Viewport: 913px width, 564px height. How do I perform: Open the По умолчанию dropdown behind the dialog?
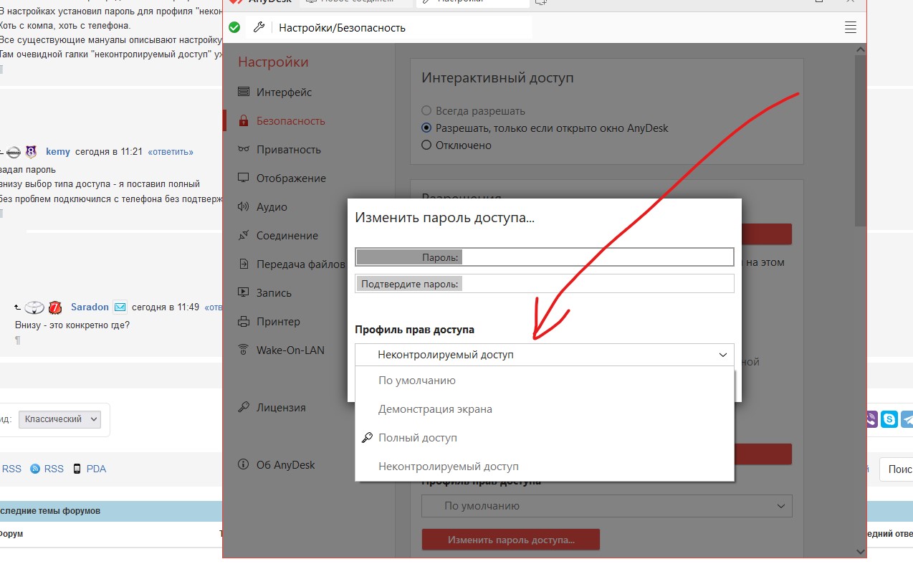[607, 506]
